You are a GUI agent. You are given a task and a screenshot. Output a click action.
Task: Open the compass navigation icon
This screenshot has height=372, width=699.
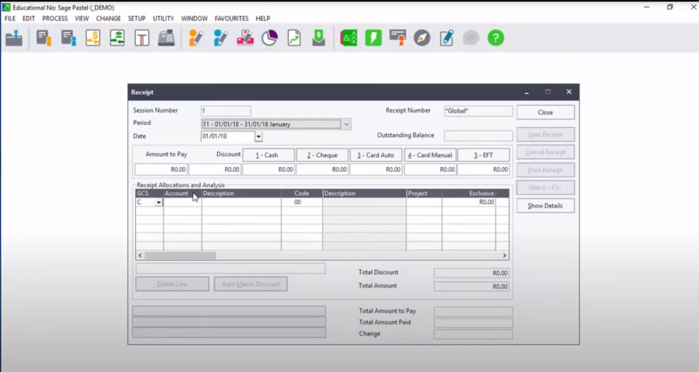point(422,38)
